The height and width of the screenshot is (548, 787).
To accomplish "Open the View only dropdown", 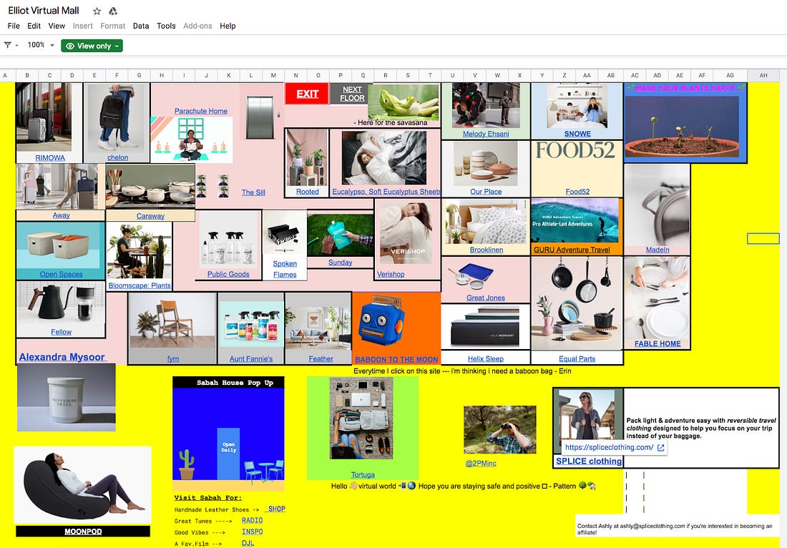I will pos(92,46).
